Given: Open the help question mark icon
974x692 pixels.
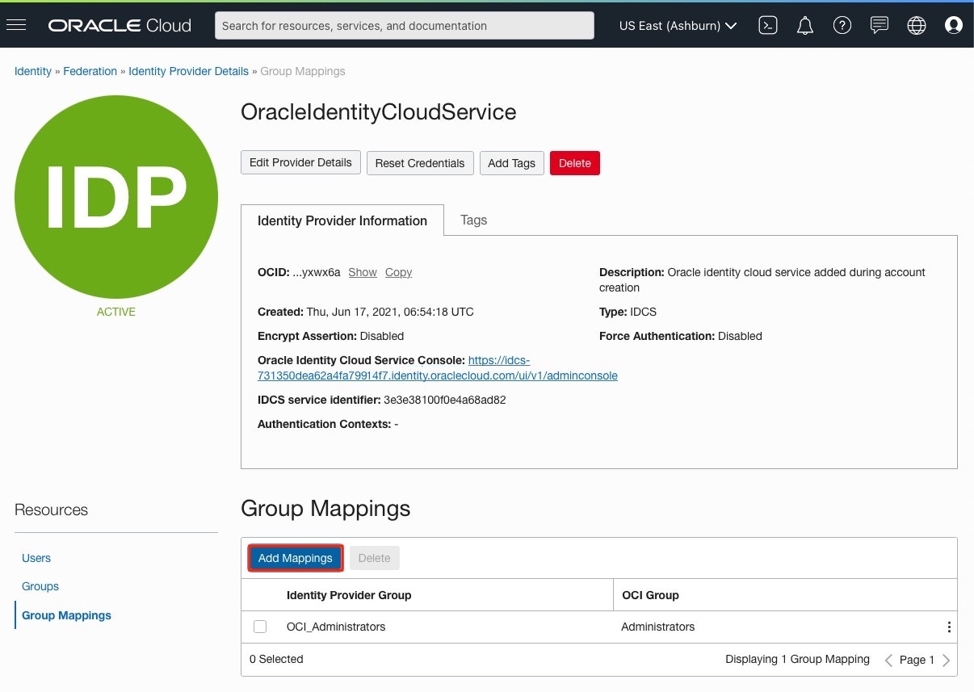Looking at the screenshot, I should 842,25.
